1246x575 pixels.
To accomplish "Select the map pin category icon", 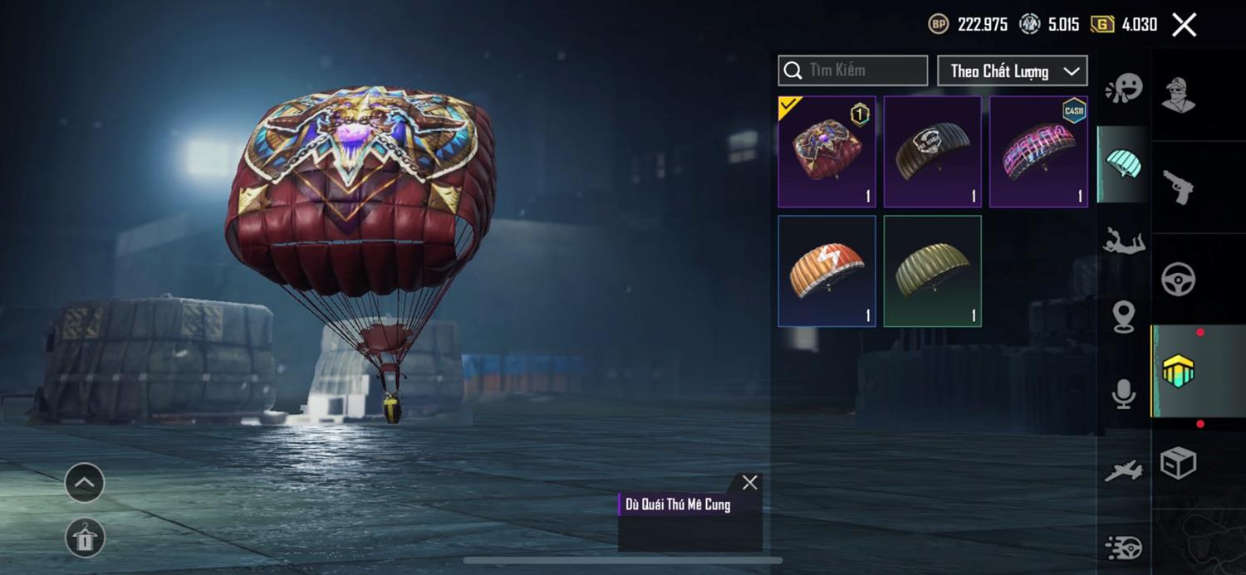I will (1123, 316).
